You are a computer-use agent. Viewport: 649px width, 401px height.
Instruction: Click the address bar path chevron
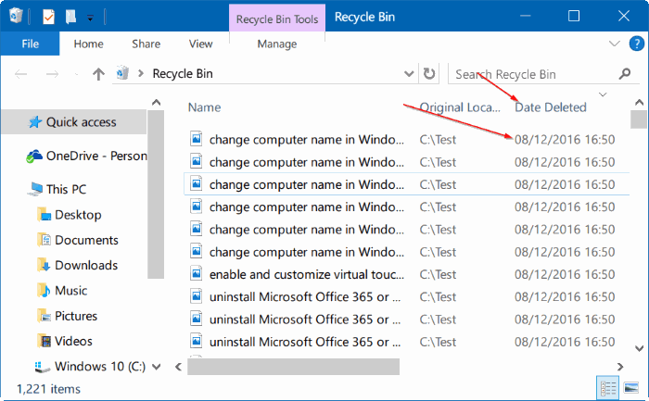[x=141, y=73]
